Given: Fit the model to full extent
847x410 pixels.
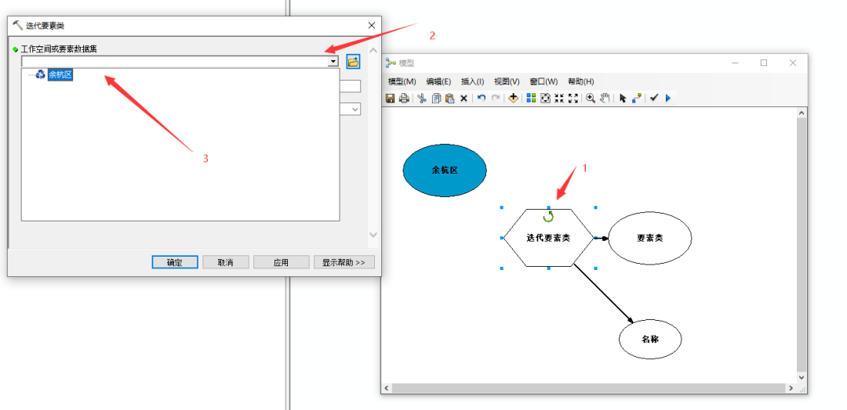Looking at the screenshot, I should pyautogui.click(x=545, y=98).
